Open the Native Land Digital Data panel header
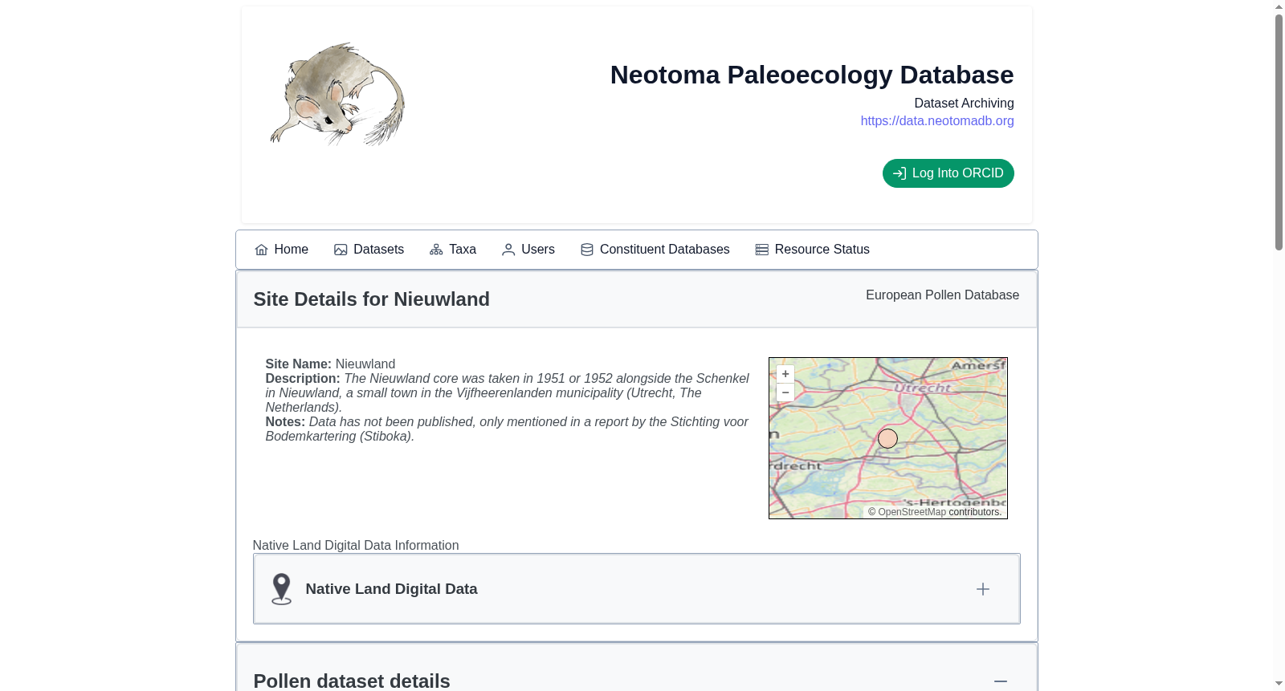Screen dimensions: 1285x691 (637, 589)
